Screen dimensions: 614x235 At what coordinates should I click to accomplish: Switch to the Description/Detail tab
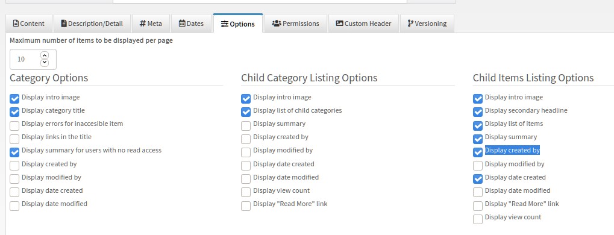point(92,23)
